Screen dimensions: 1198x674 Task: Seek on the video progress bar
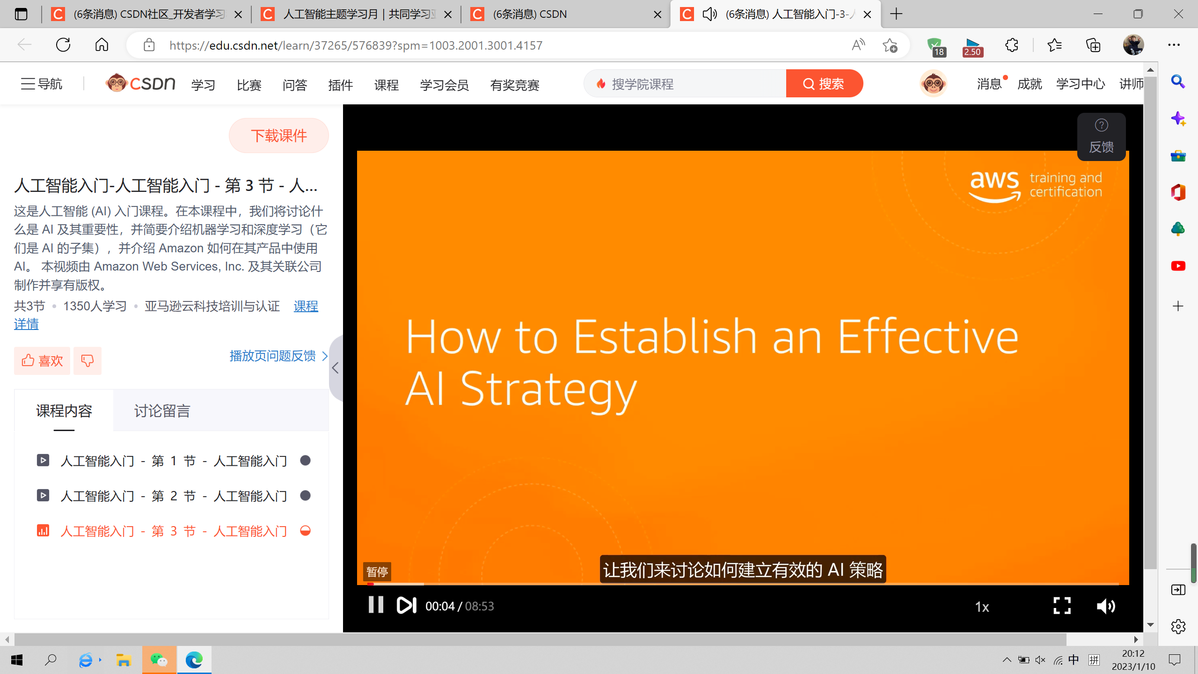[702, 584]
